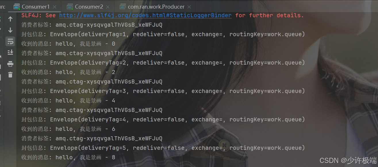Click the Envelope line with deliveryTag=3

pos(163,91)
